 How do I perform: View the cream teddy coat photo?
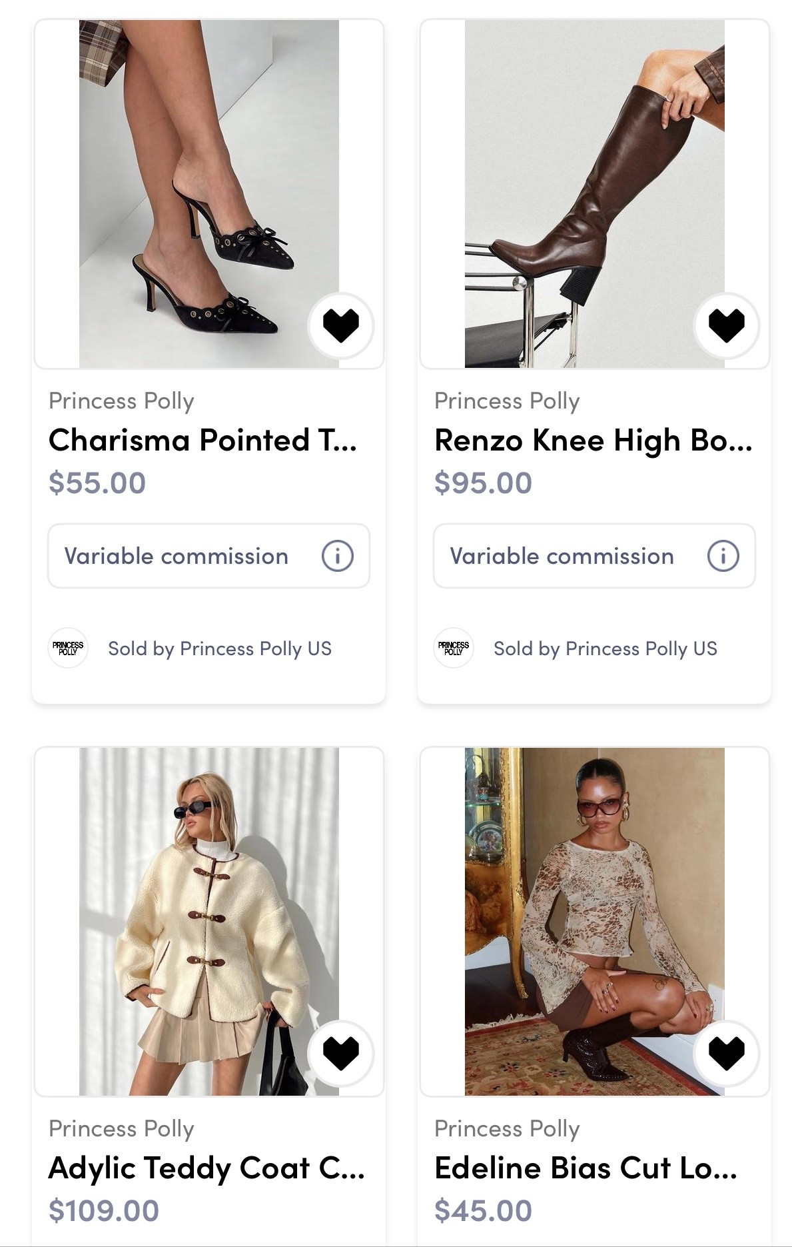click(208, 921)
